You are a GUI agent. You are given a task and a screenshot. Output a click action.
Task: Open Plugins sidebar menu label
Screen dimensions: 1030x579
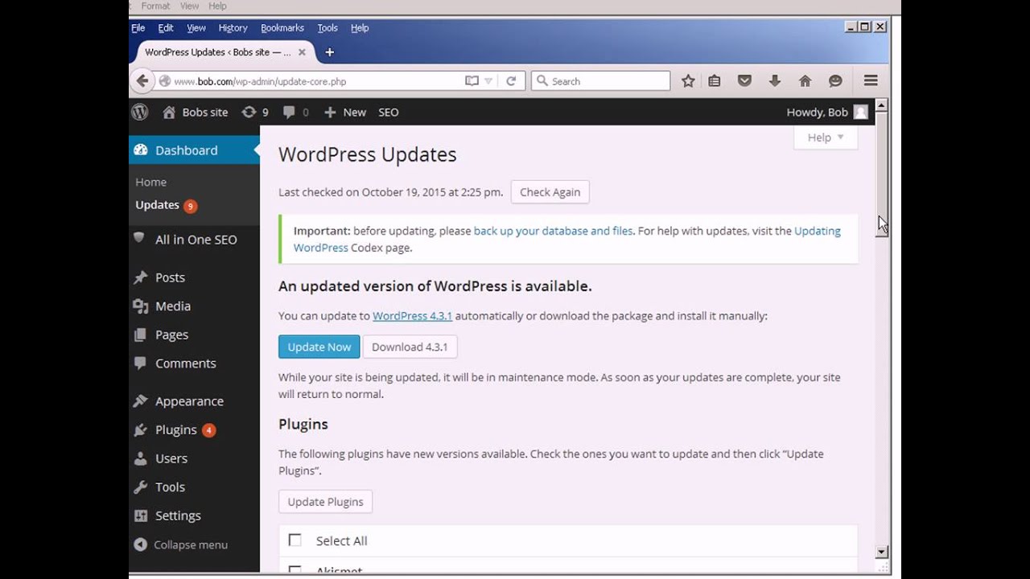pyautogui.click(x=176, y=430)
